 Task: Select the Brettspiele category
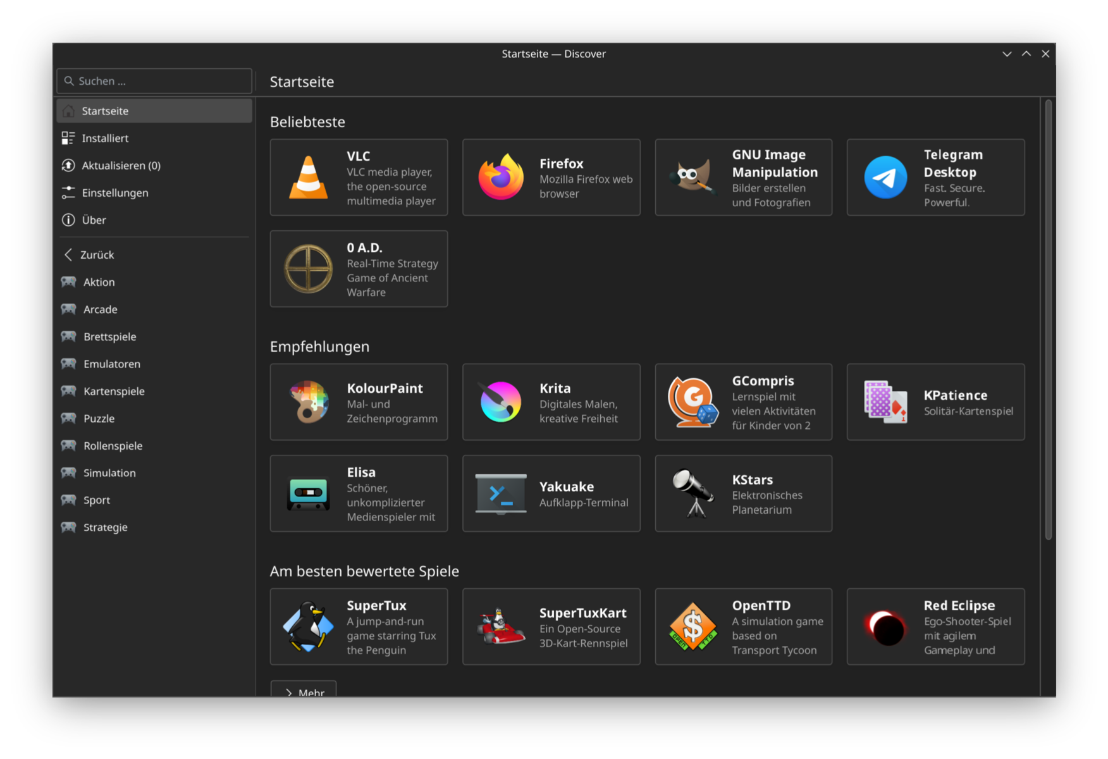(154, 336)
